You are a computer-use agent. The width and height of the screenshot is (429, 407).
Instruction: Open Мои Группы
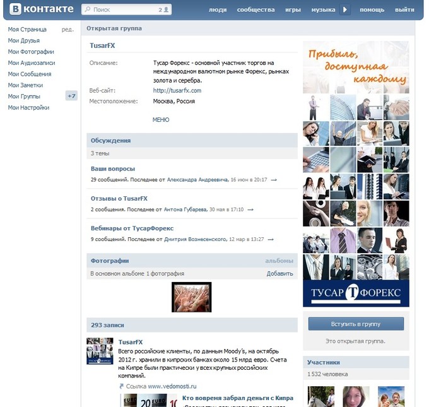pyautogui.click(x=24, y=97)
